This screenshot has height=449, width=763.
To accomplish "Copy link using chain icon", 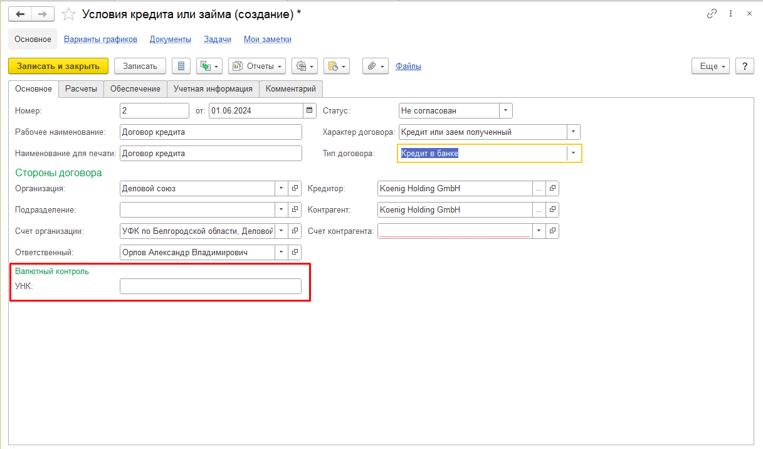I will [x=712, y=14].
